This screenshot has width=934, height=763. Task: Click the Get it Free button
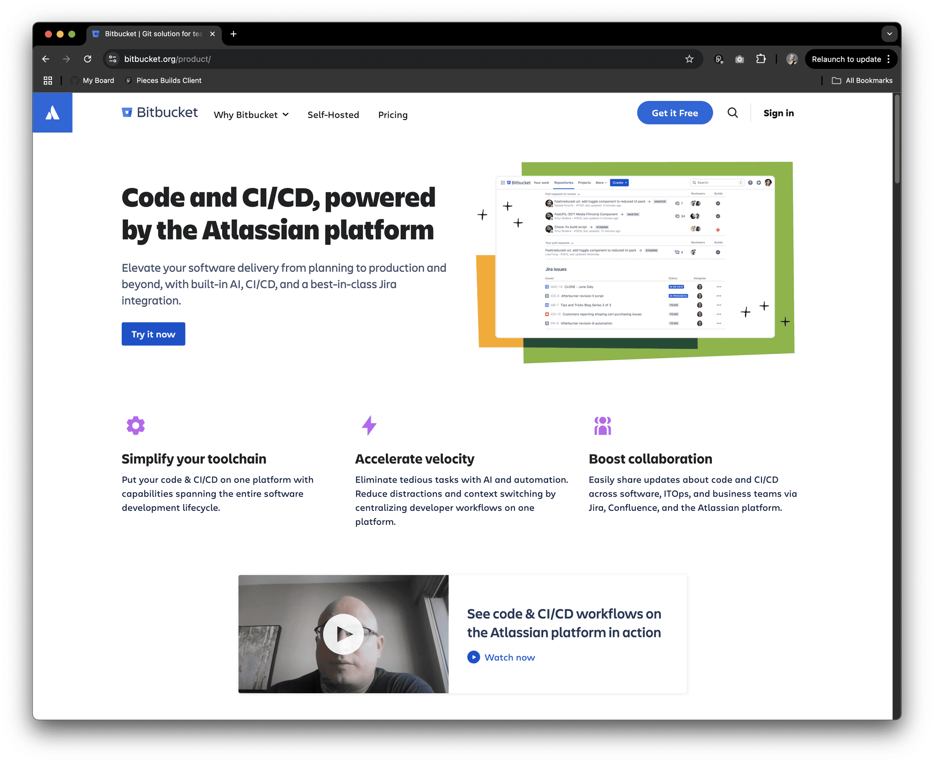point(675,113)
